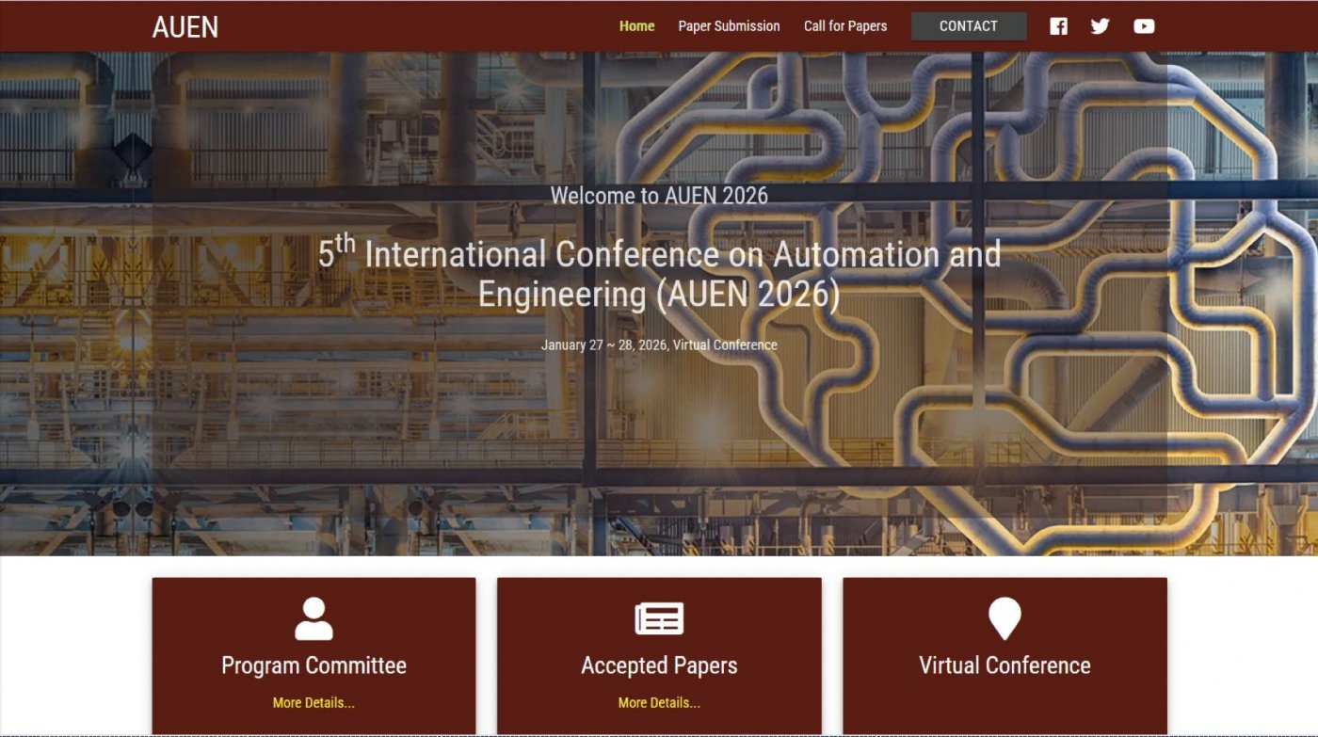Open More Details under Accepted Papers
This screenshot has height=737, width=1318.
pyautogui.click(x=659, y=702)
